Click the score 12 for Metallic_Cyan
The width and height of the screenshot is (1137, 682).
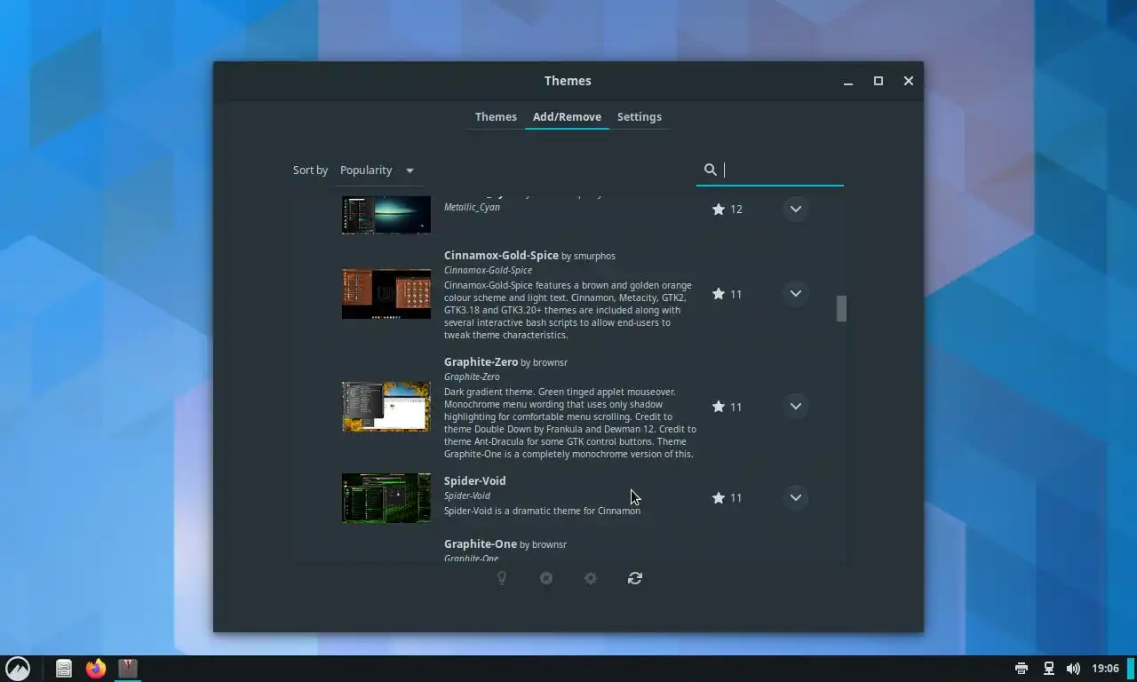pos(735,210)
